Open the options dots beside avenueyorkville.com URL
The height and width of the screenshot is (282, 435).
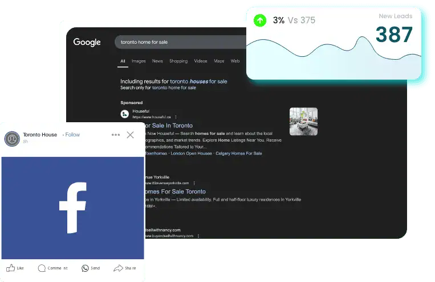194,183
